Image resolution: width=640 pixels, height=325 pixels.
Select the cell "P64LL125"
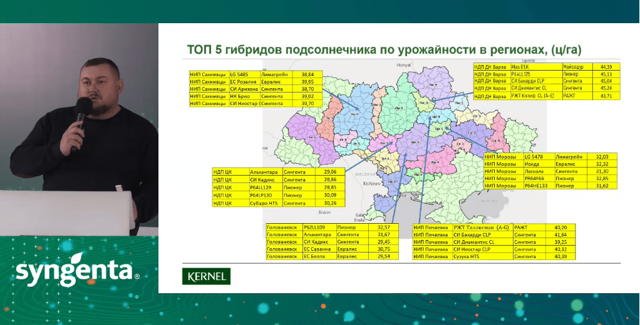(536, 74)
